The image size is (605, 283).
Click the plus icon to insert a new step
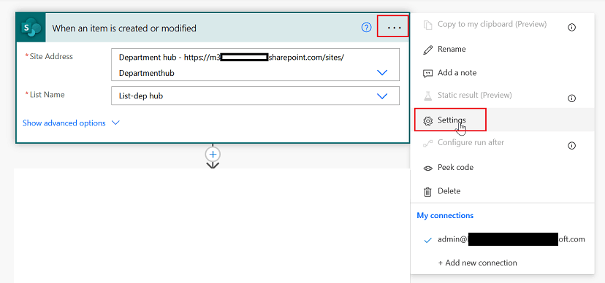[213, 154]
